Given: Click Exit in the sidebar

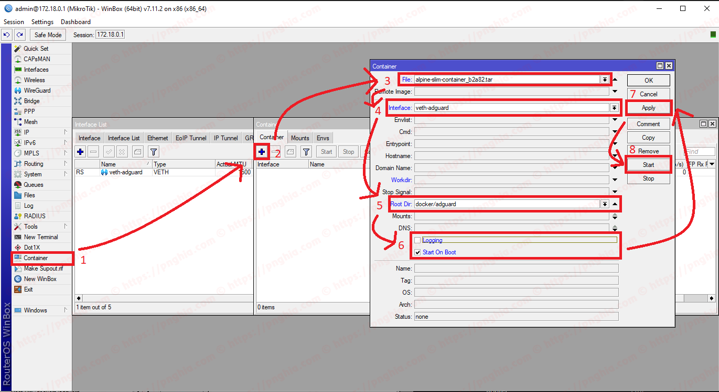Looking at the screenshot, I should coord(28,289).
